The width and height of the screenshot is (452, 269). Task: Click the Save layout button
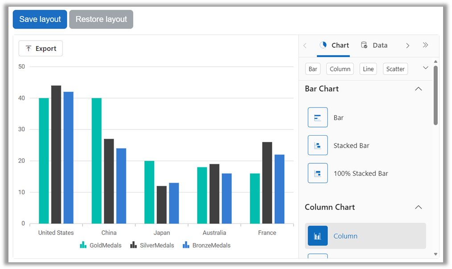[40, 19]
